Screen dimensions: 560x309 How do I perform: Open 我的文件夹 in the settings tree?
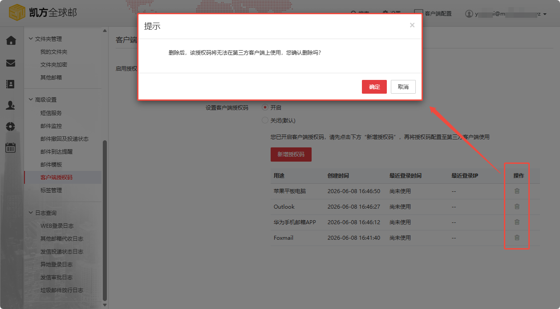click(54, 52)
